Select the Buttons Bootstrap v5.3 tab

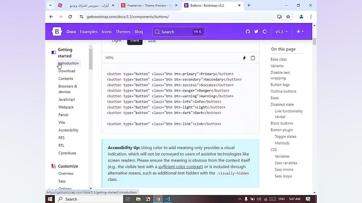[x=212, y=5]
